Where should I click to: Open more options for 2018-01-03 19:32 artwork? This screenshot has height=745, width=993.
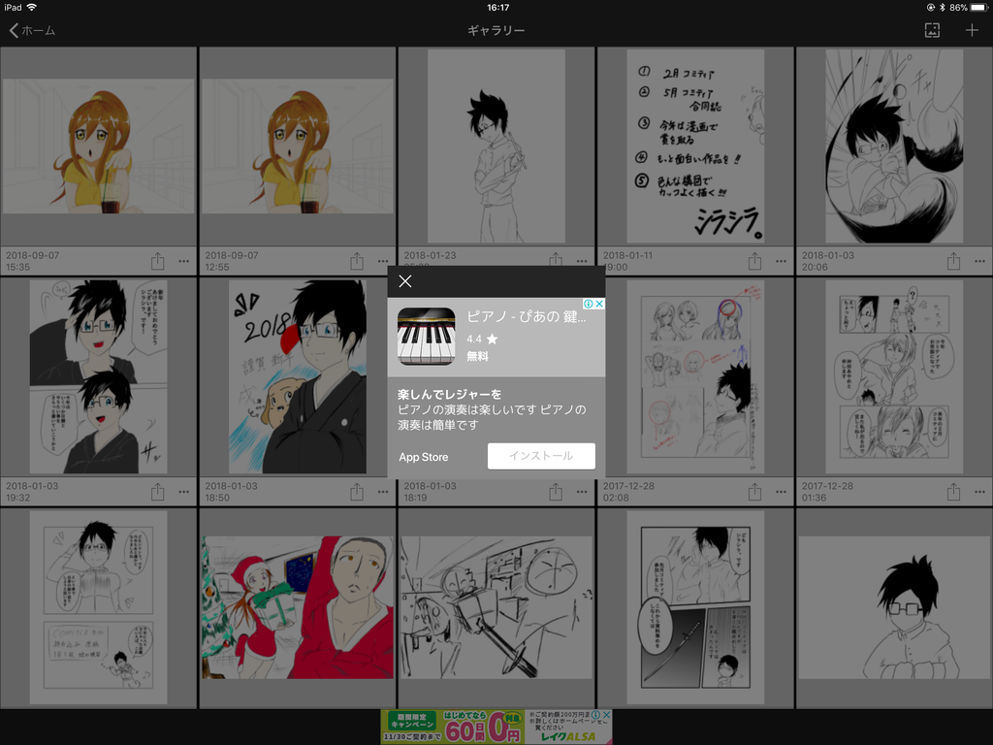(x=183, y=492)
